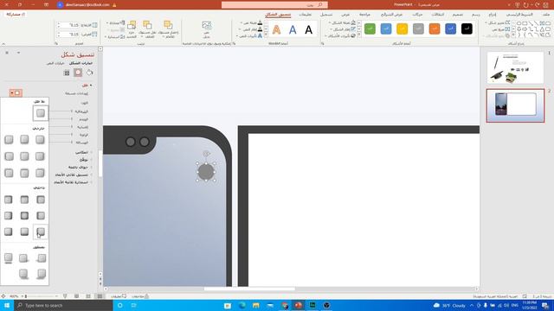The image size is (554, 311).
Task: Click Bring Forward in the Arrange group
Action: point(168,29)
